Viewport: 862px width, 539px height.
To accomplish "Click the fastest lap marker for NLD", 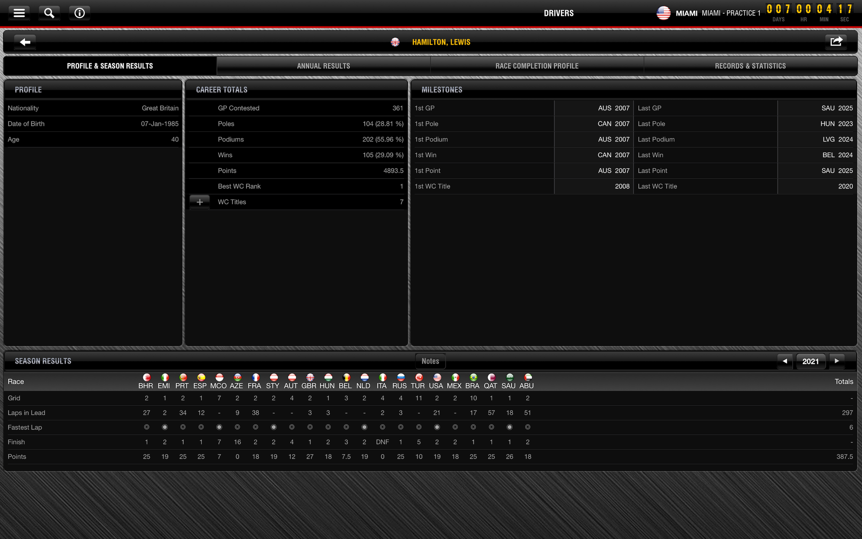I will [364, 427].
